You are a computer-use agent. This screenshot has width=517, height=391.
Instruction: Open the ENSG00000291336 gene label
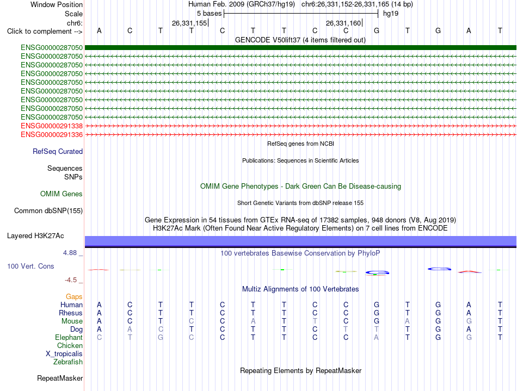pyautogui.click(x=52, y=134)
